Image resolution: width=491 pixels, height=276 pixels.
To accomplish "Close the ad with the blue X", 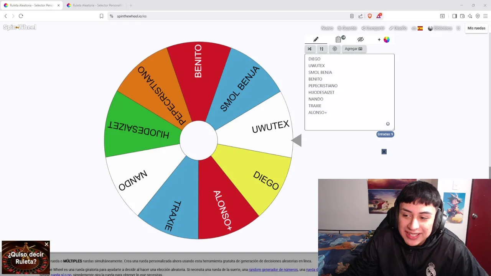I will tap(384, 152).
